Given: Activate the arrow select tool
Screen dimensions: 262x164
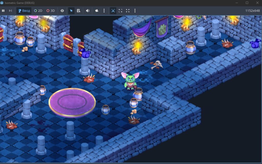Looking at the screenshot, I should [x=71, y=11].
